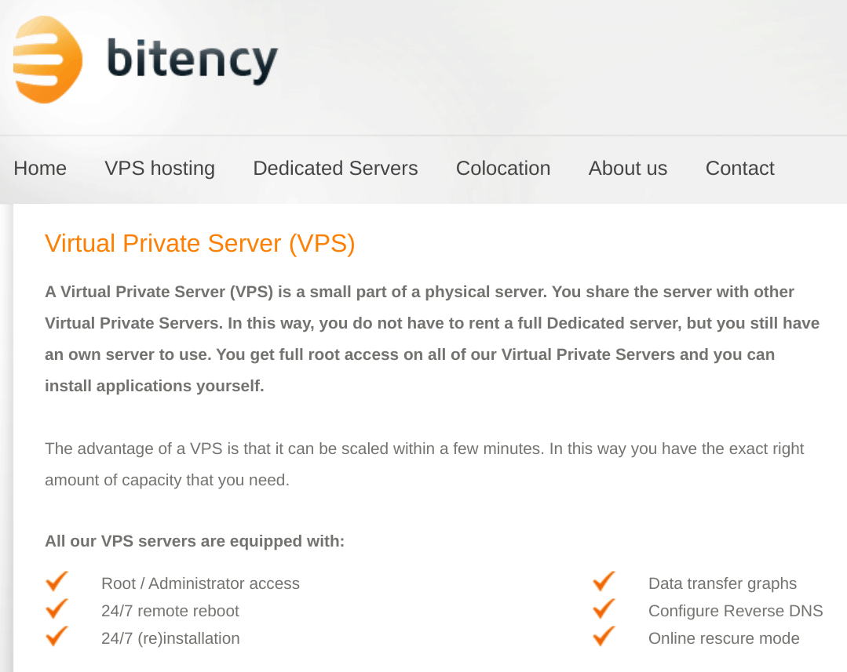This screenshot has width=847, height=672.
Task: Go to the VPS hosting page
Action: tap(160, 169)
